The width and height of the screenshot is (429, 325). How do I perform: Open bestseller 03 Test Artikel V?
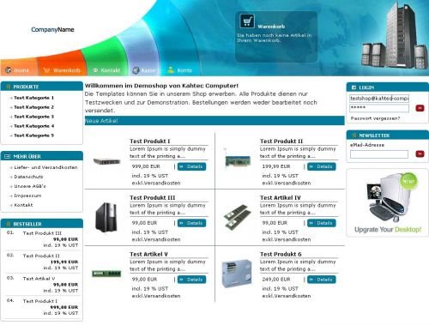pos(39,279)
